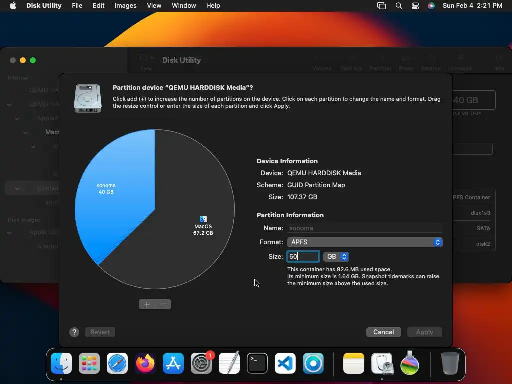Collapse the Apple UDIF disk image row
The height and width of the screenshot is (384, 512).
pyautogui.click(x=9, y=233)
